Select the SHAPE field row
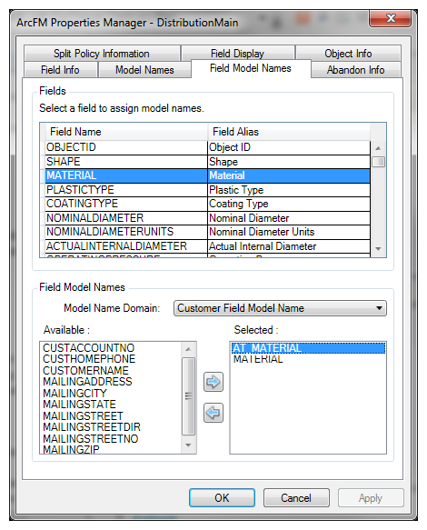This screenshot has height=530, width=427. (208, 162)
